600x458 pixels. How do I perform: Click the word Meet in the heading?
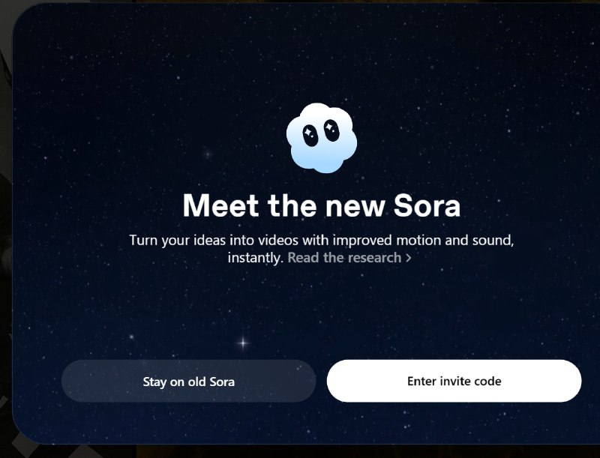click(220, 205)
